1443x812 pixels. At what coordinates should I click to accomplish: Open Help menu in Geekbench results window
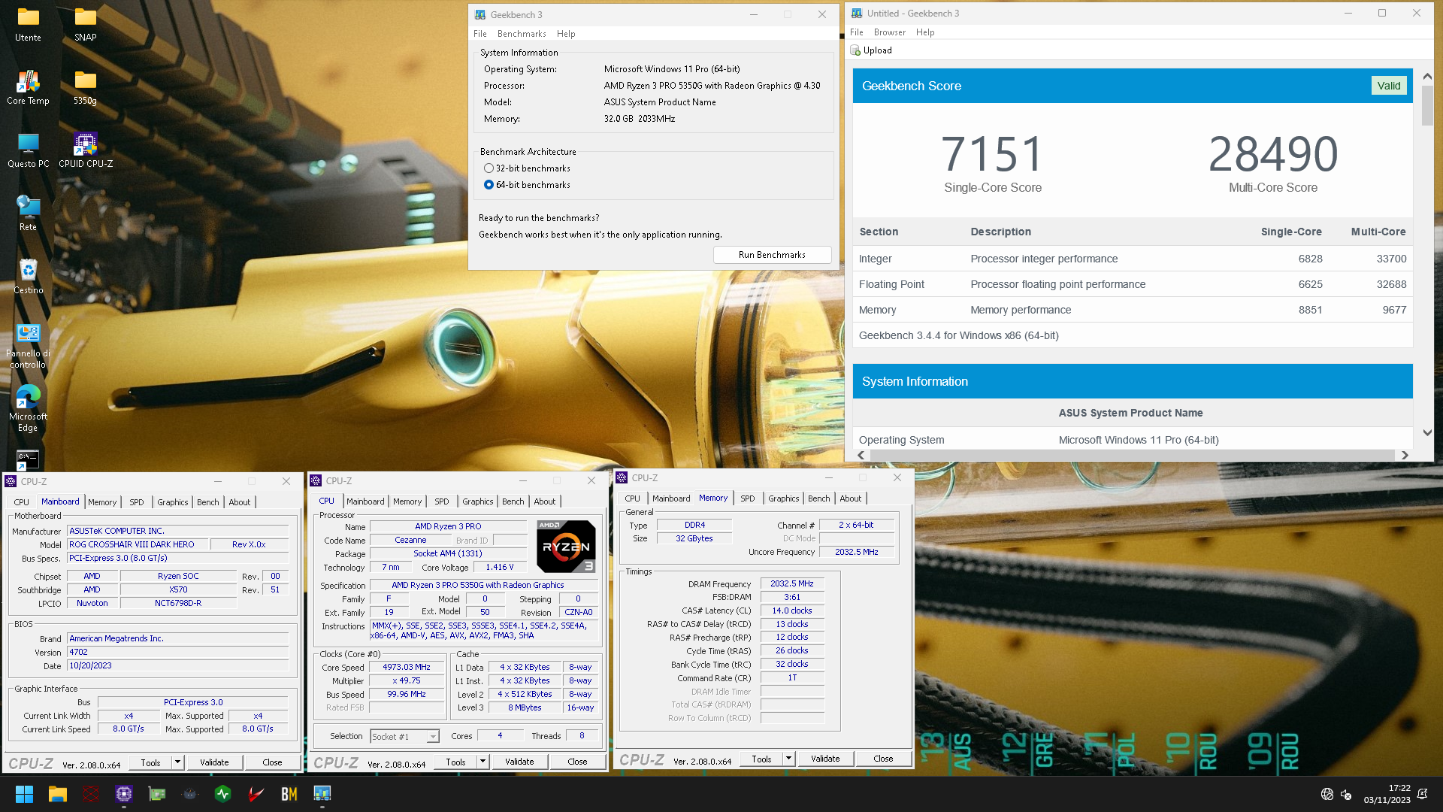point(925,32)
